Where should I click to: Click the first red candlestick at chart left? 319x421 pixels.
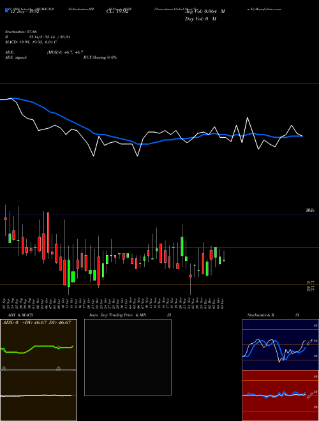coord(5,219)
